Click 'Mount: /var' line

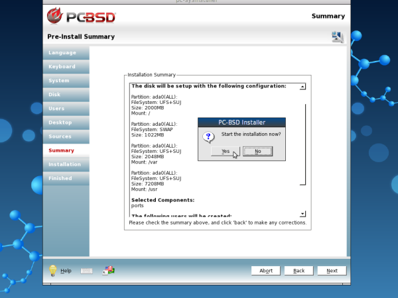click(x=144, y=162)
